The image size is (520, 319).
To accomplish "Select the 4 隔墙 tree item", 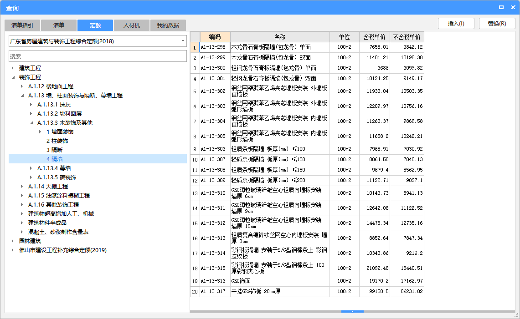I will pos(98,159).
